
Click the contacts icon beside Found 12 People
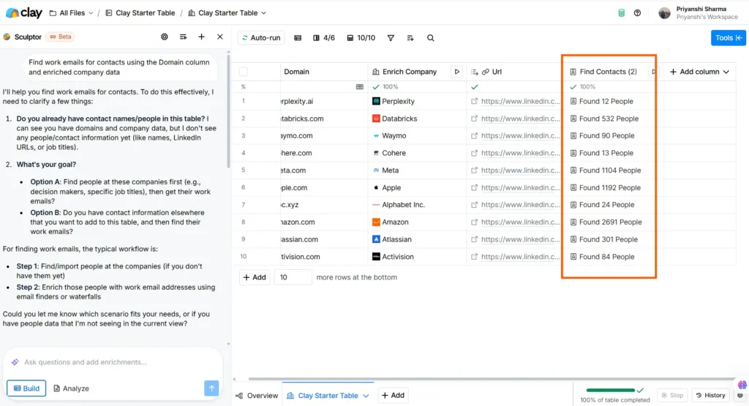(573, 101)
